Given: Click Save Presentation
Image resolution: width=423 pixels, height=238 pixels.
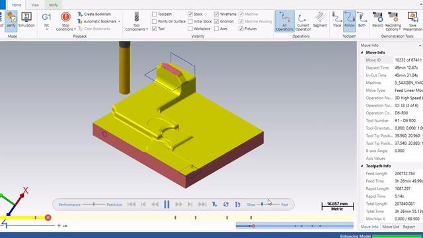Looking at the screenshot, I should coord(412,21).
